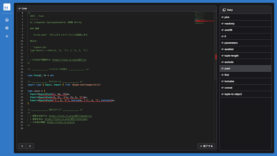The image size is (277, 156).
Task: Go to the home icon in sidebar
Action: 7,20
